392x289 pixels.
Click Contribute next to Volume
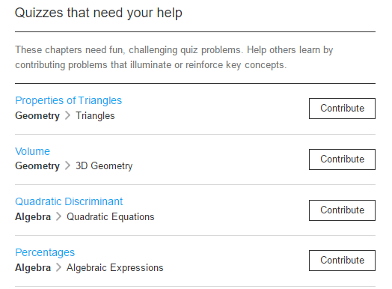pos(342,159)
